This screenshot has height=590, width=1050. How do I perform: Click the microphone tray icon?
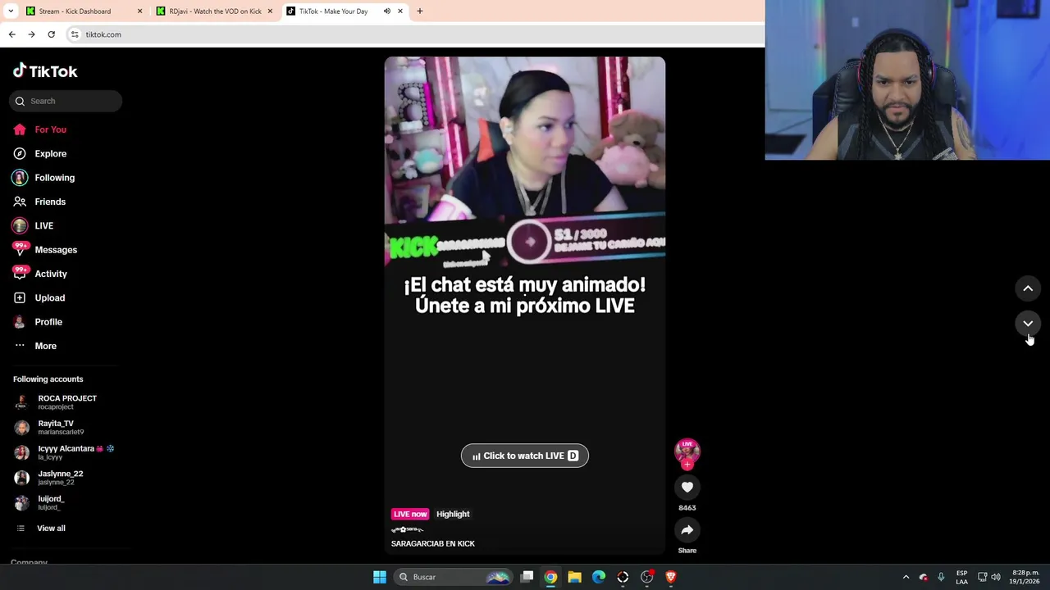[x=941, y=577]
